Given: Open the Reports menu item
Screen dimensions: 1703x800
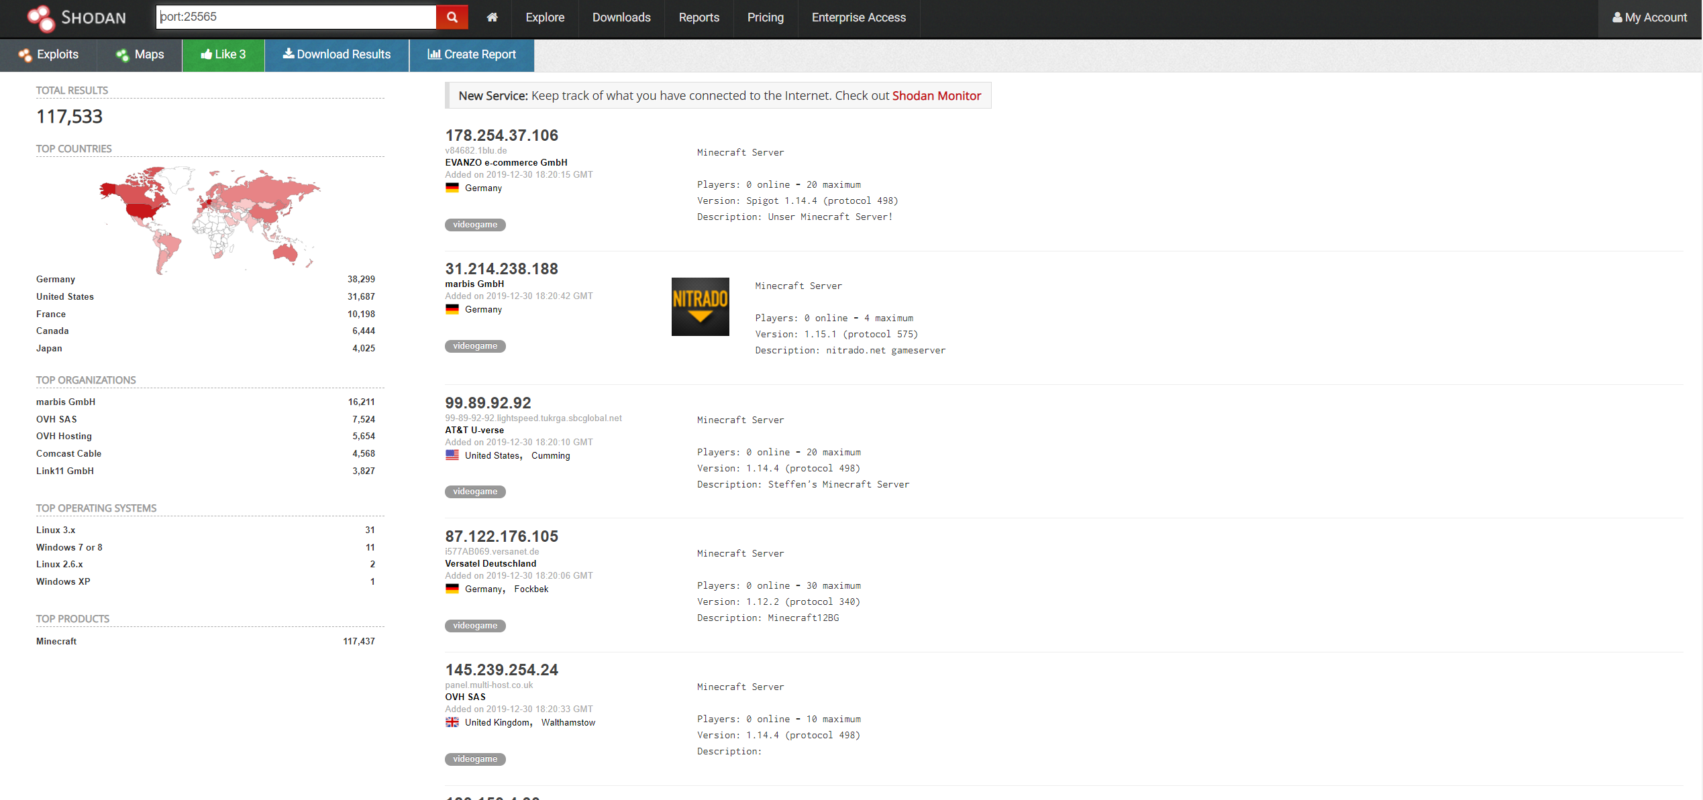Looking at the screenshot, I should click(699, 17).
